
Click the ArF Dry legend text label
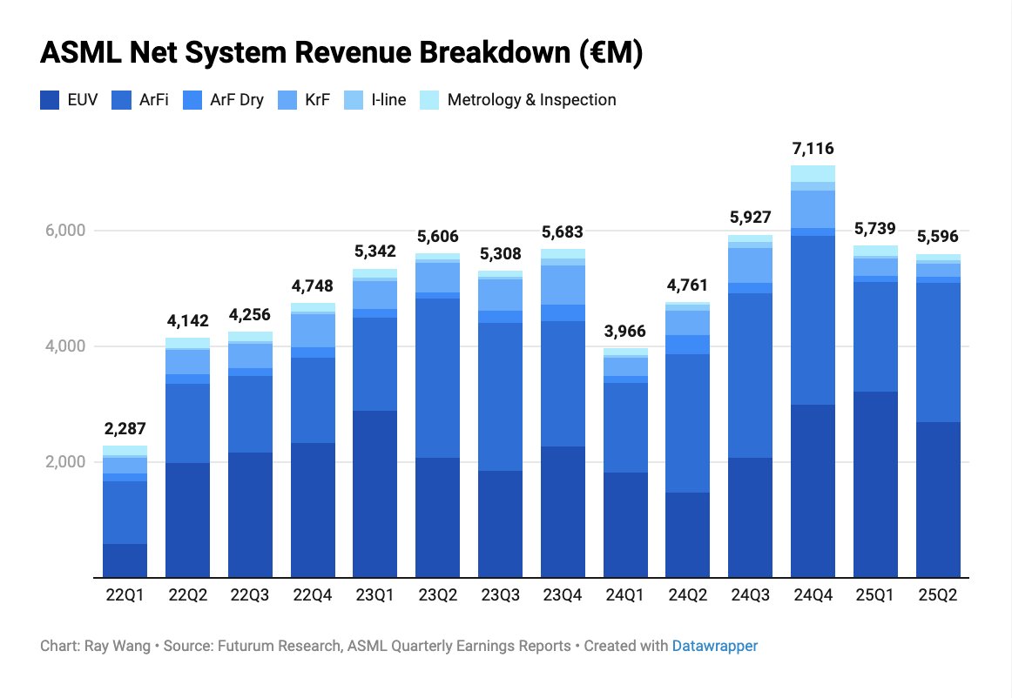coord(237,100)
